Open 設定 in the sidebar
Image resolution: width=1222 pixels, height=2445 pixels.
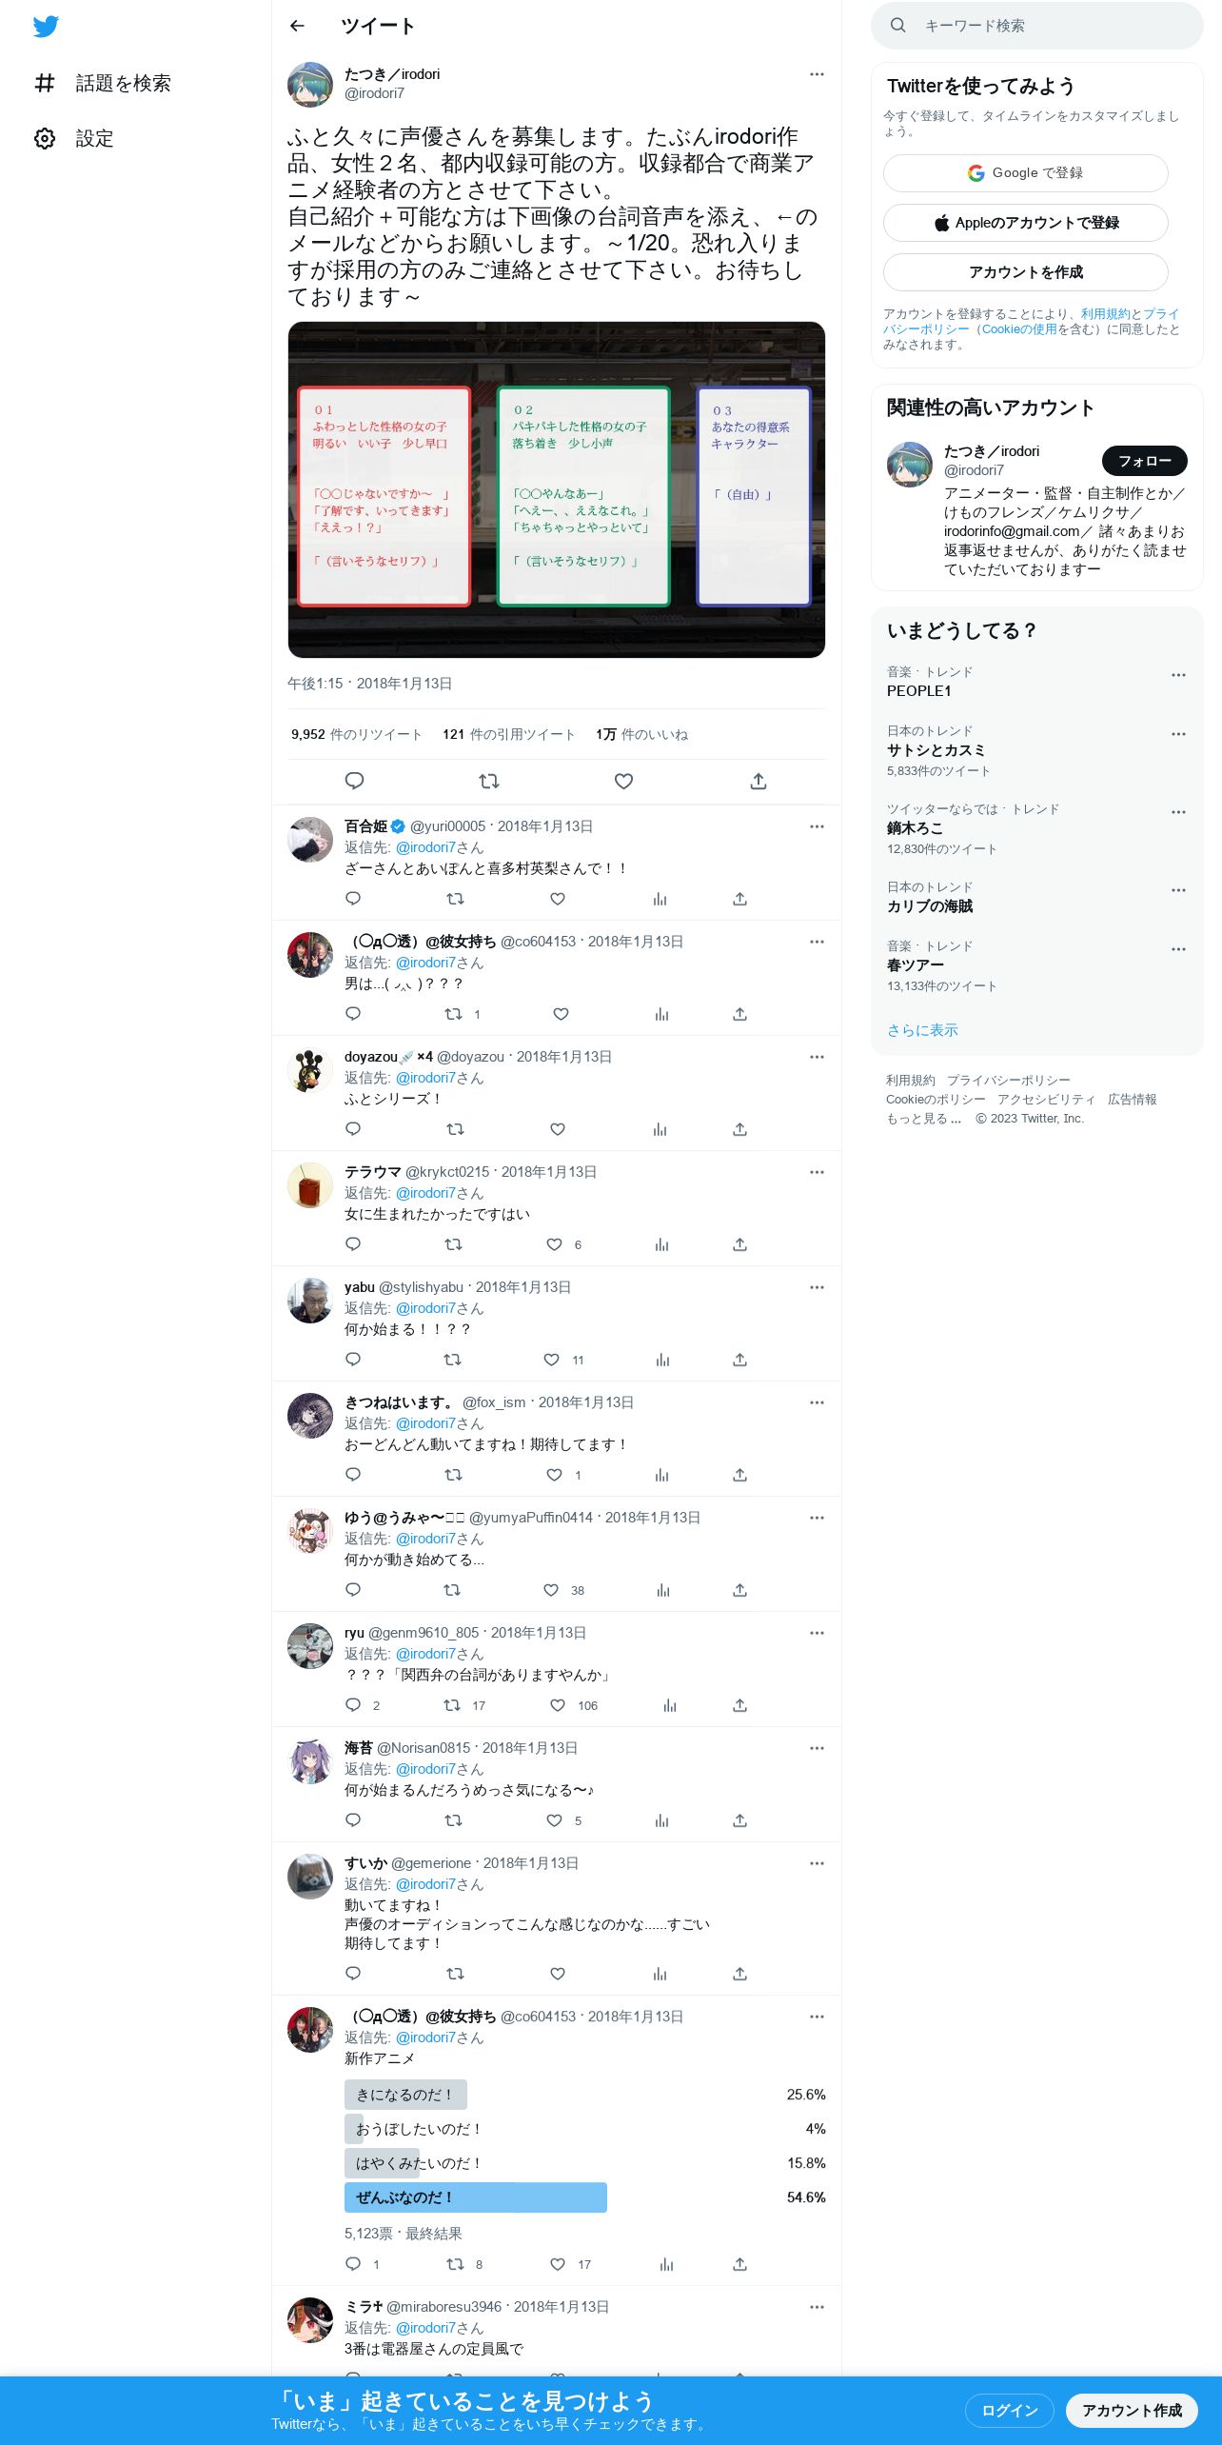pos(74,139)
